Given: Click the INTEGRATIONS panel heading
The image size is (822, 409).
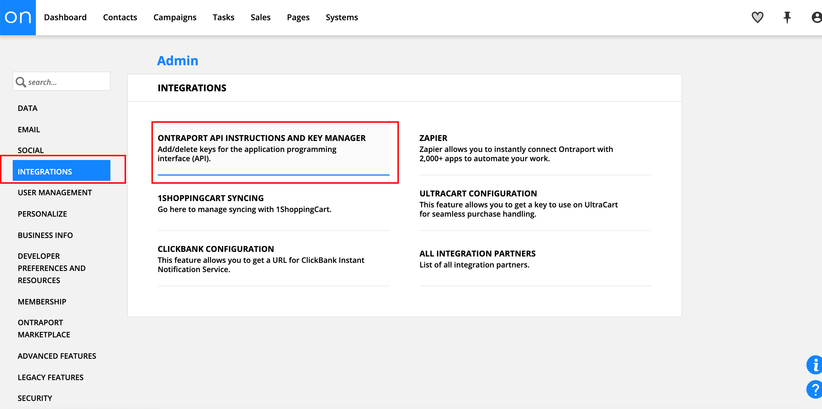Looking at the screenshot, I should point(192,88).
